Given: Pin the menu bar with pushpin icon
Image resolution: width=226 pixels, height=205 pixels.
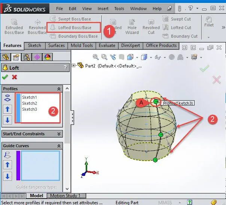Looking at the screenshot, I should point(169,8).
